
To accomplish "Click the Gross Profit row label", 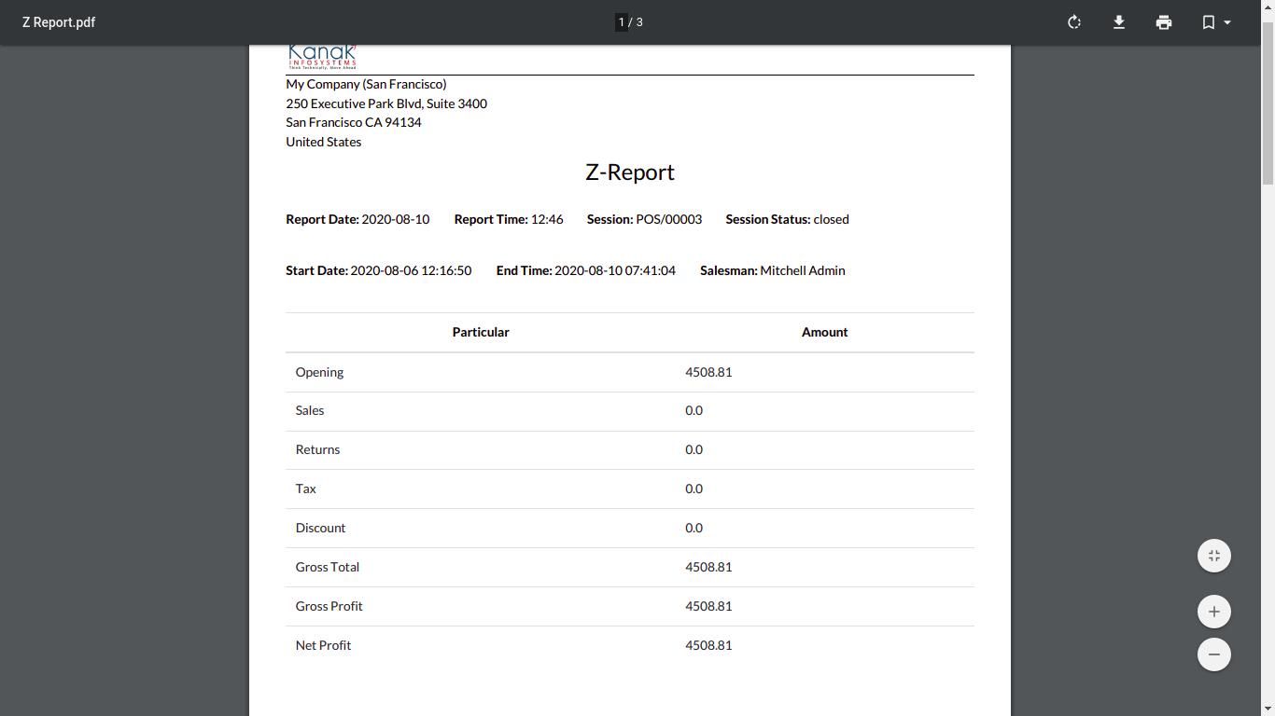I will click(329, 606).
